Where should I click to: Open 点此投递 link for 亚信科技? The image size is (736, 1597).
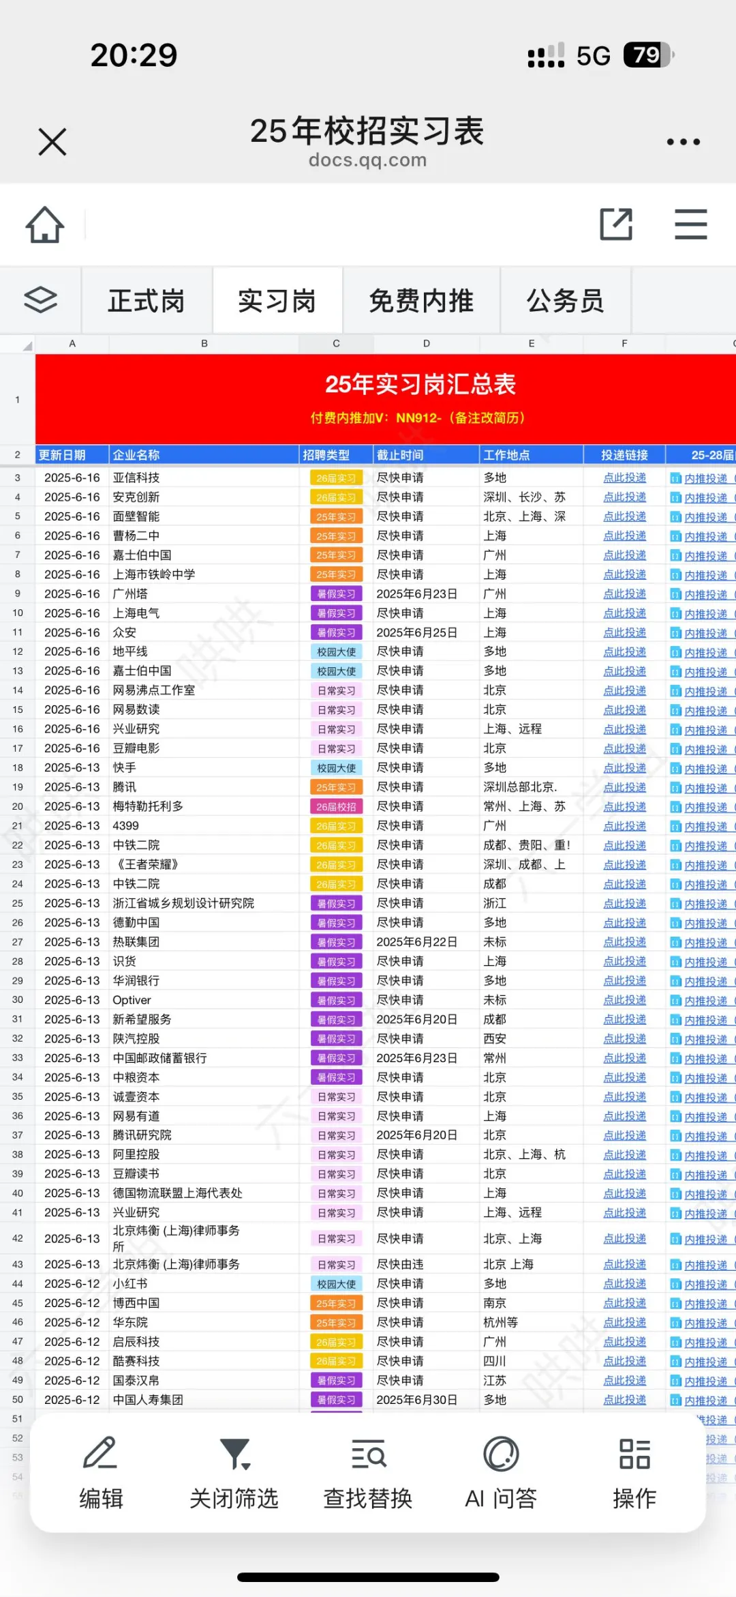coord(624,478)
